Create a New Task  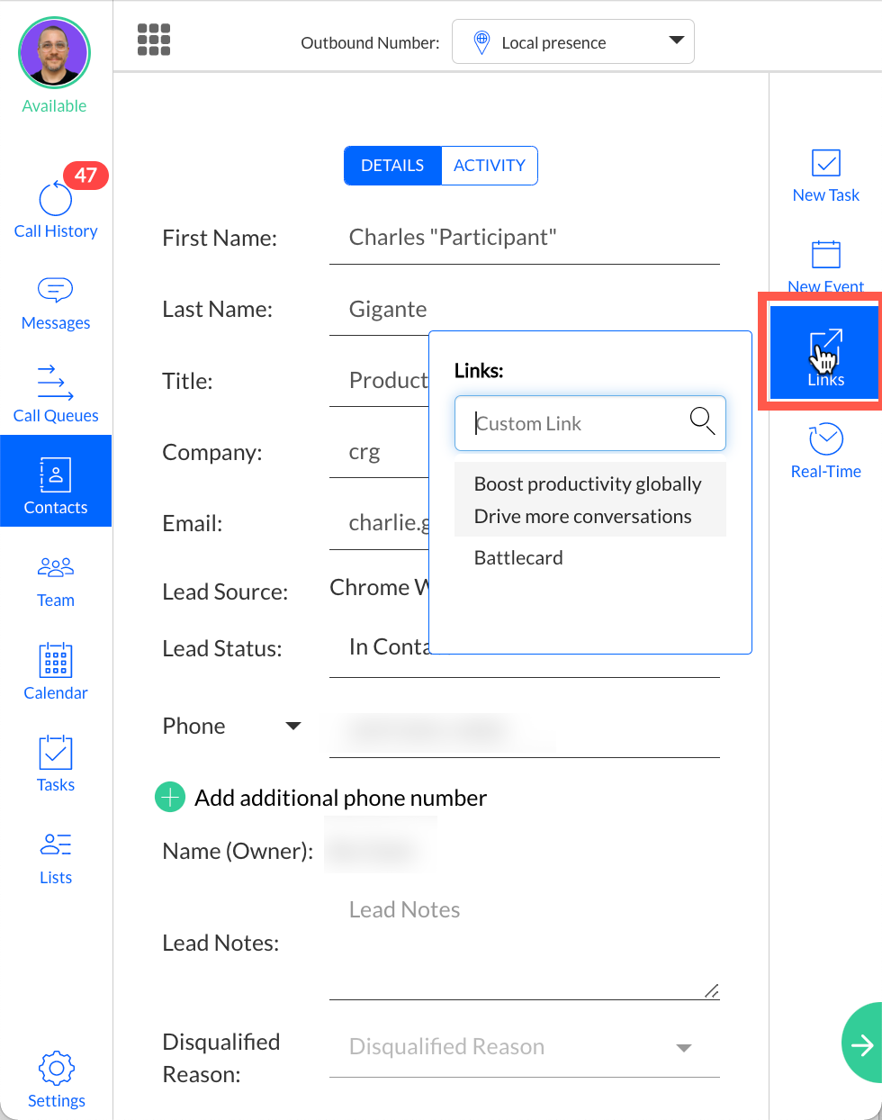[x=826, y=176]
